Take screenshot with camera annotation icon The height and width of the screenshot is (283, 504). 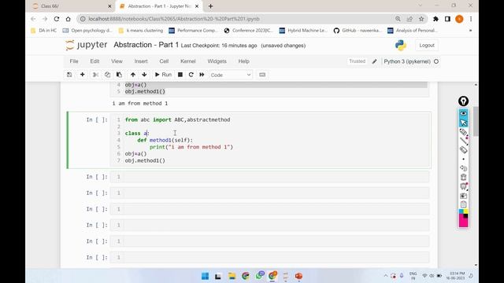[x=463, y=196]
